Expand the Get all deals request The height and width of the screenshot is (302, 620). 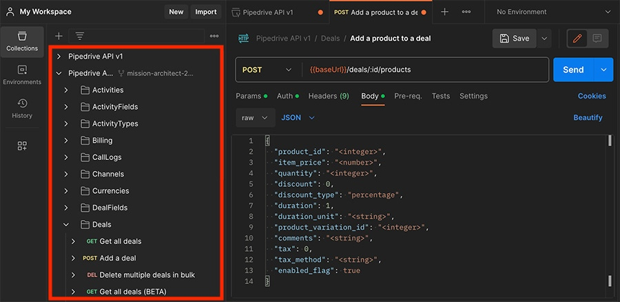point(73,241)
